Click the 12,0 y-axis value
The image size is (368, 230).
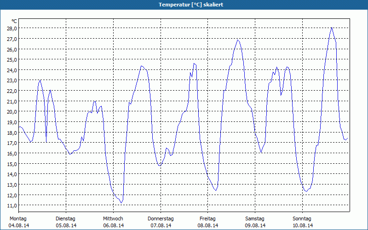pos(12,195)
